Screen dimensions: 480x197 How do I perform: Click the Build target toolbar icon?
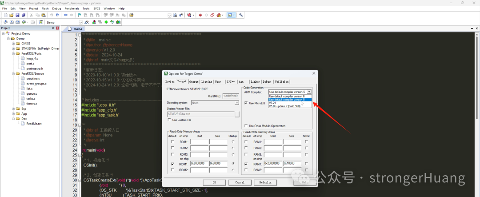pyautogui.click(x=11, y=22)
